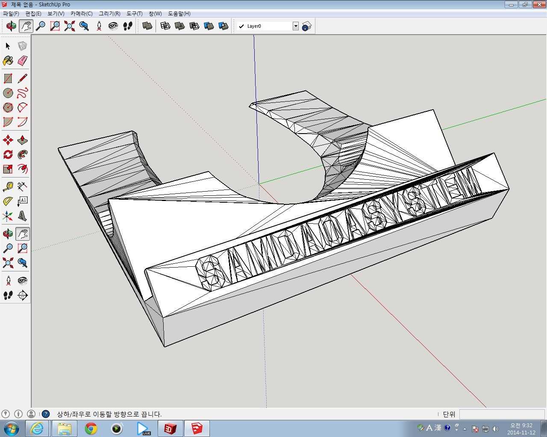Pick the 3D Text tool
547x437 pixels.
click(x=22, y=216)
